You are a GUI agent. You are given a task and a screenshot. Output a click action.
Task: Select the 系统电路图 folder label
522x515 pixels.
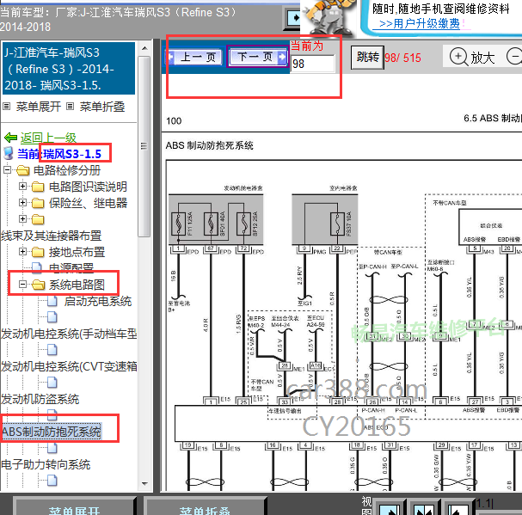77,285
